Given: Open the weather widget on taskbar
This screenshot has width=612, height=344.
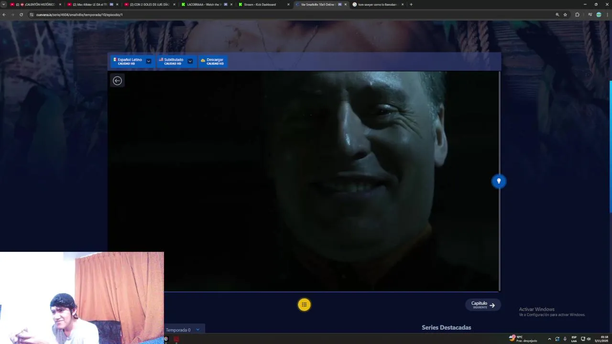Looking at the screenshot, I should [x=523, y=338].
